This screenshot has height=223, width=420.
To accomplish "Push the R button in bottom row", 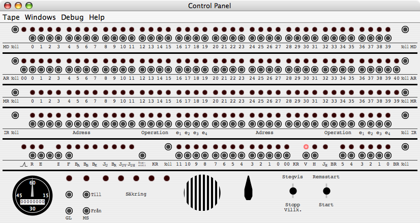I will coord(33,155).
